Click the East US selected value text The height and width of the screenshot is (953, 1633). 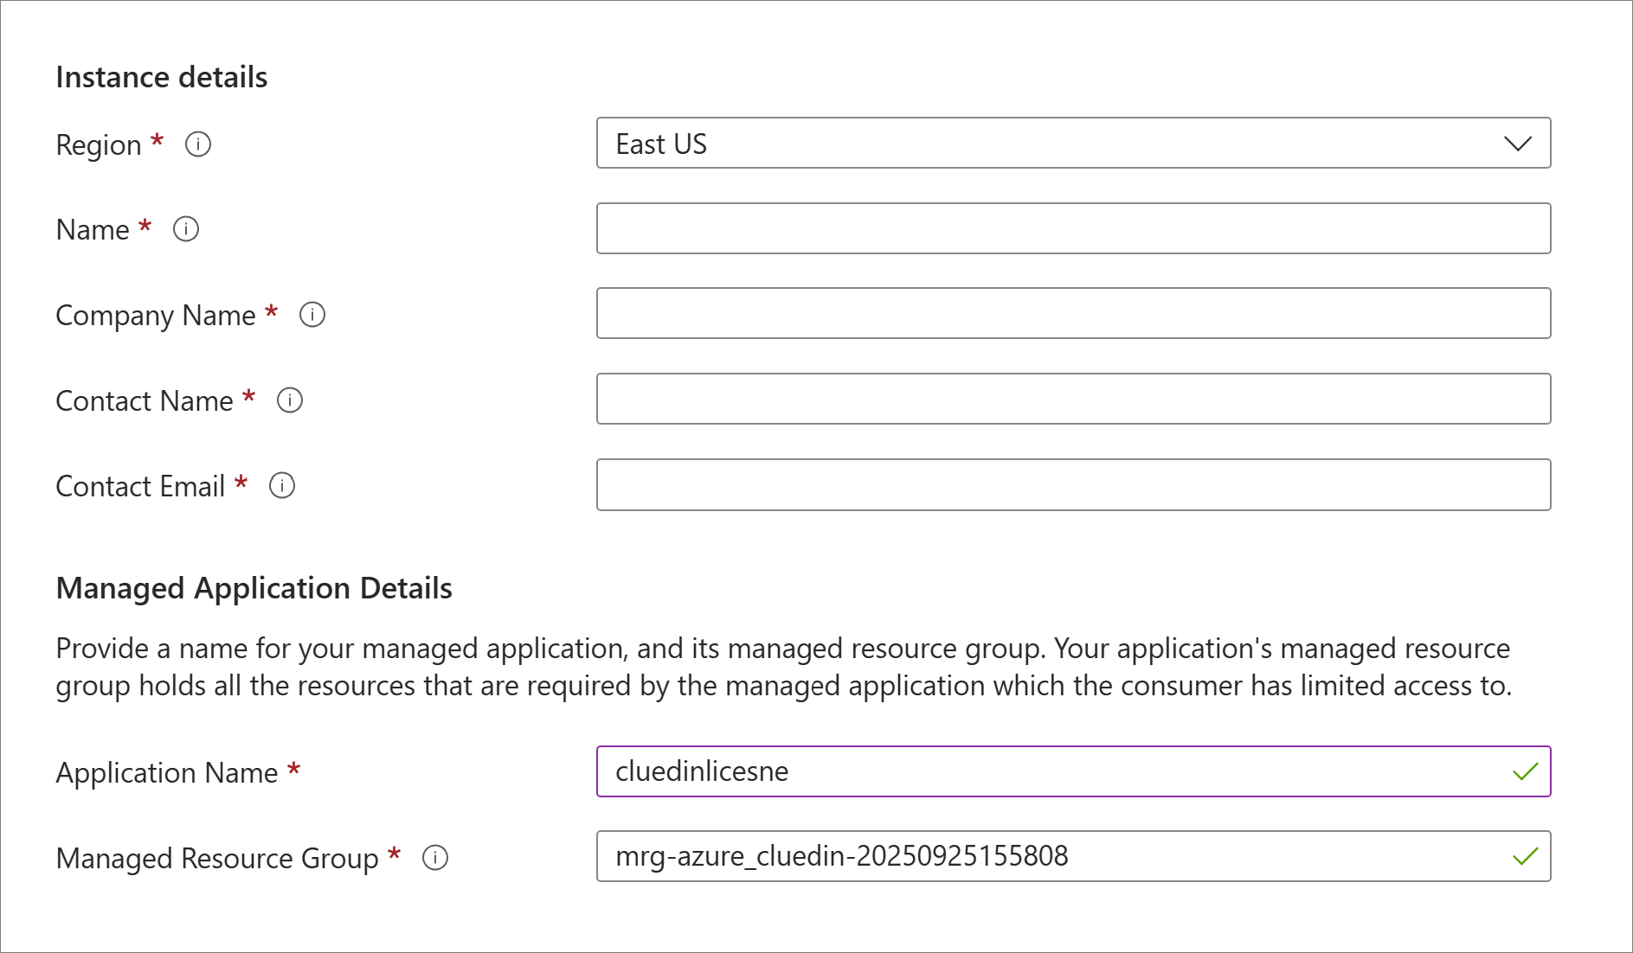tap(661, 144)
